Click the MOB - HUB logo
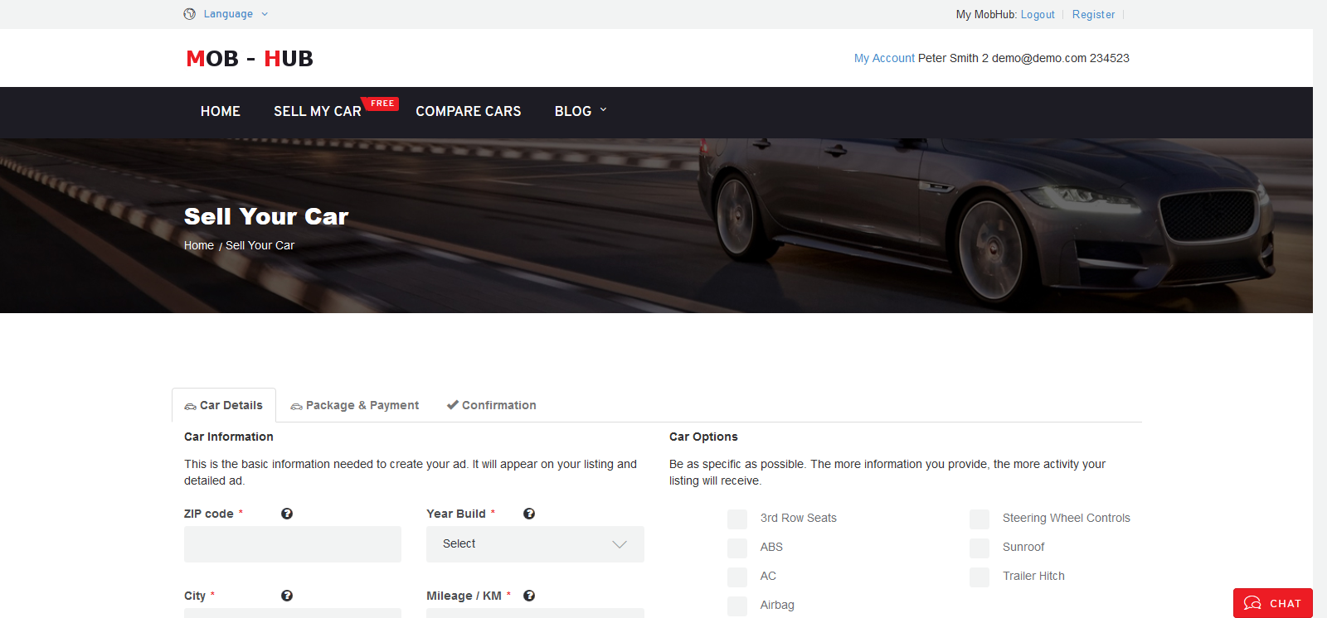The width and height of the screenshot is (1327, 618). tap(250, 59)
